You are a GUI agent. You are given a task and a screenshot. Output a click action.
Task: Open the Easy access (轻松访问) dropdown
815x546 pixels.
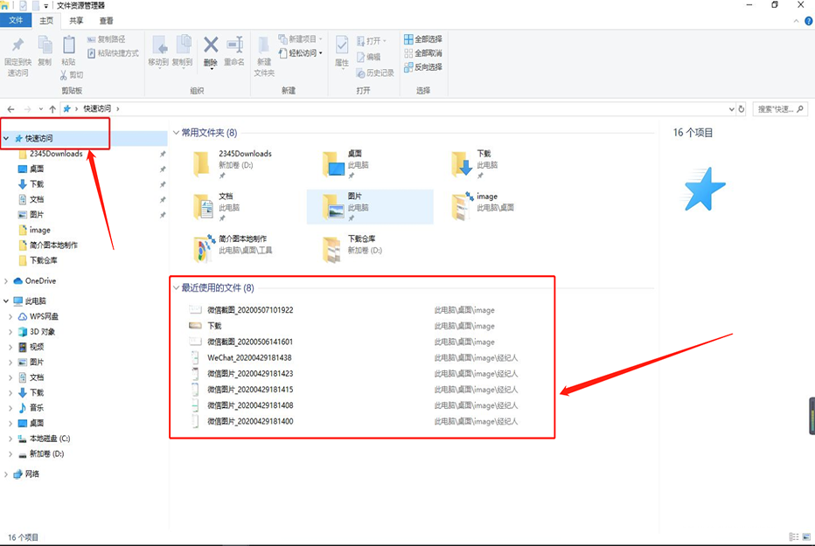click(301, 53)
